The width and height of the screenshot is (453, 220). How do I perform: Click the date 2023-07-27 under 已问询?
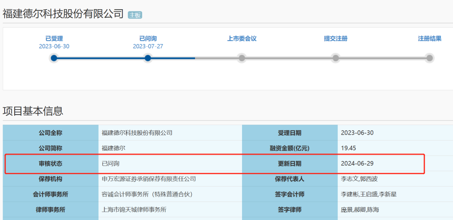coord(148,46)
